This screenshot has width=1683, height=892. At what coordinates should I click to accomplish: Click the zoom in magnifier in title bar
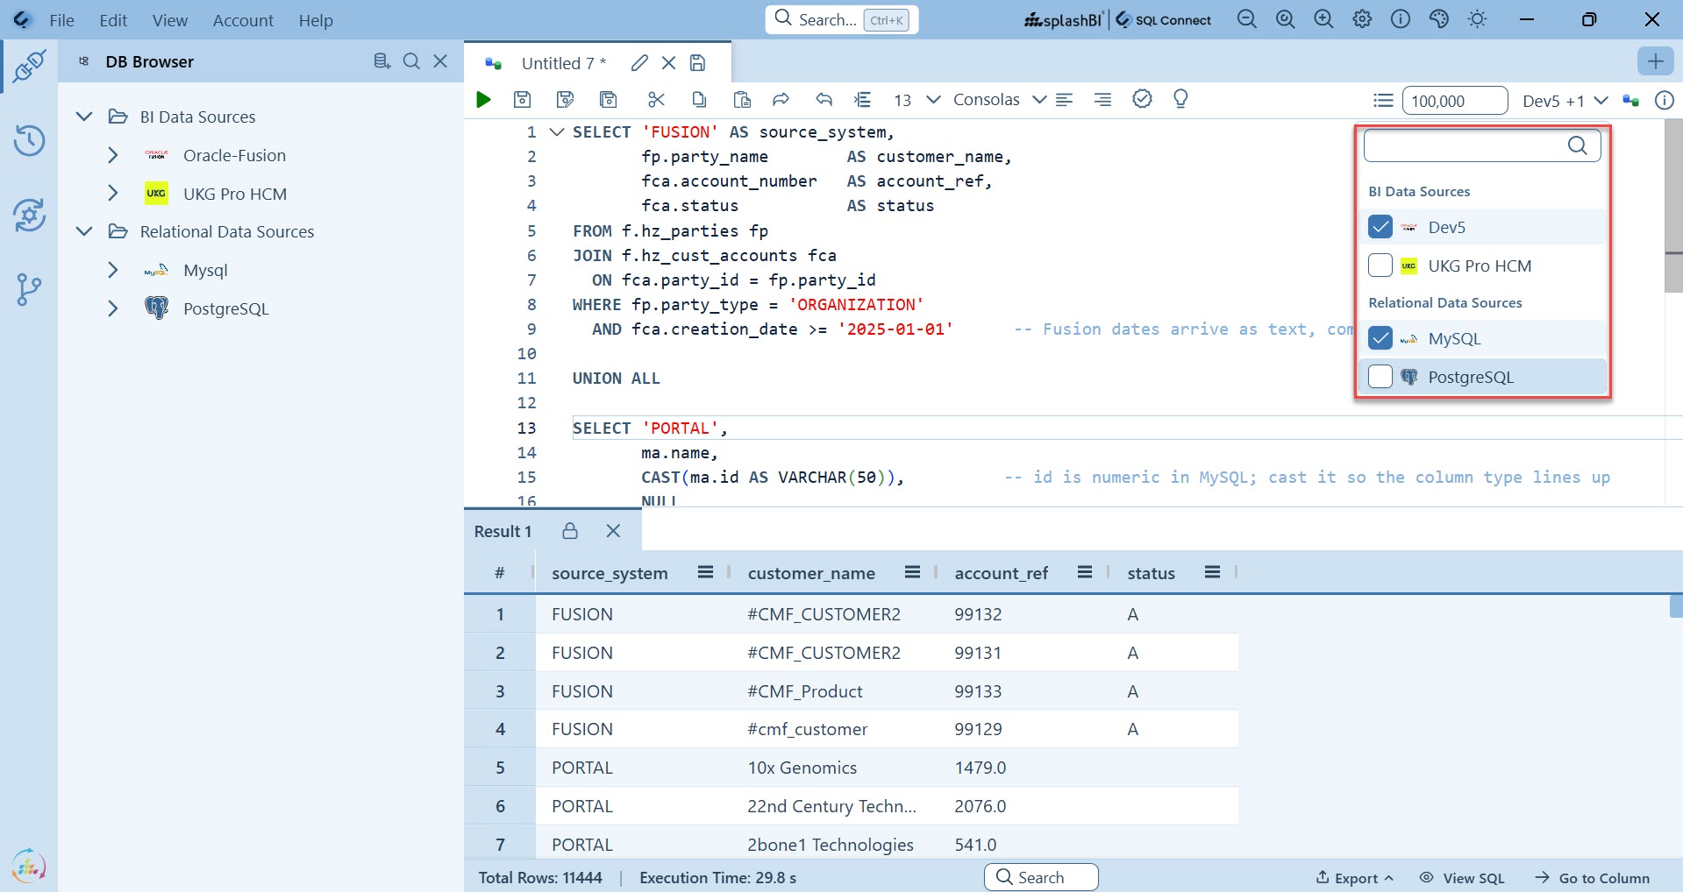coord(1323,19)
